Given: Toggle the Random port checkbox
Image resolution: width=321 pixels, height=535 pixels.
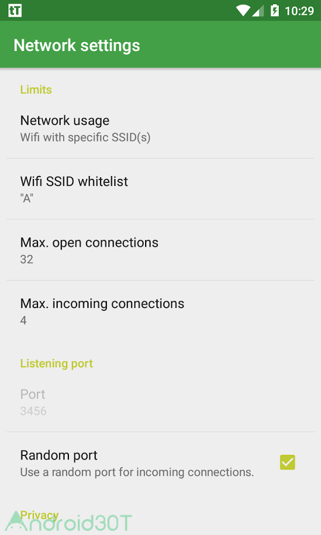Looking at the screenshot, I should pos(288,462).
